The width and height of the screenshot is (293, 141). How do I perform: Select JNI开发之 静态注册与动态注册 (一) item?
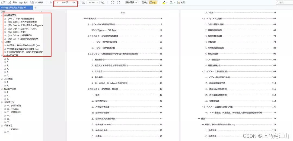[x=23, y=45]
